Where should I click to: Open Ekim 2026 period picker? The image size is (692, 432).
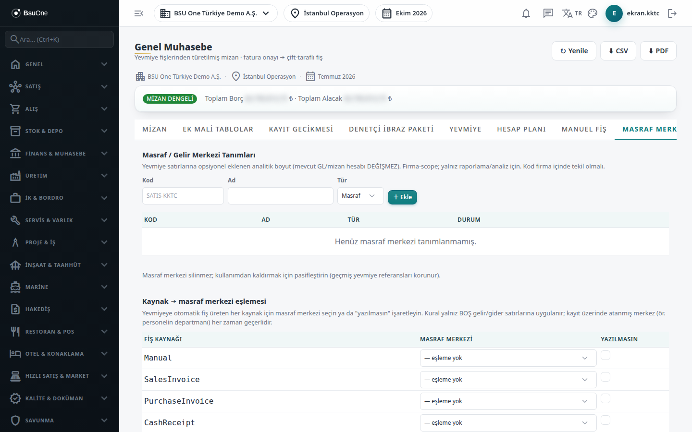[404, 13]
